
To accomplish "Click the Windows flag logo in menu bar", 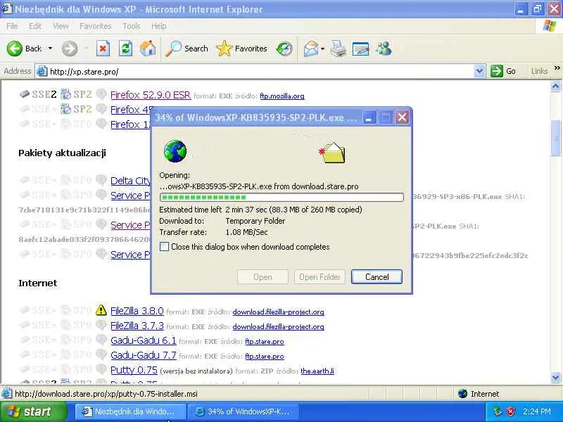I will (550, 26).
